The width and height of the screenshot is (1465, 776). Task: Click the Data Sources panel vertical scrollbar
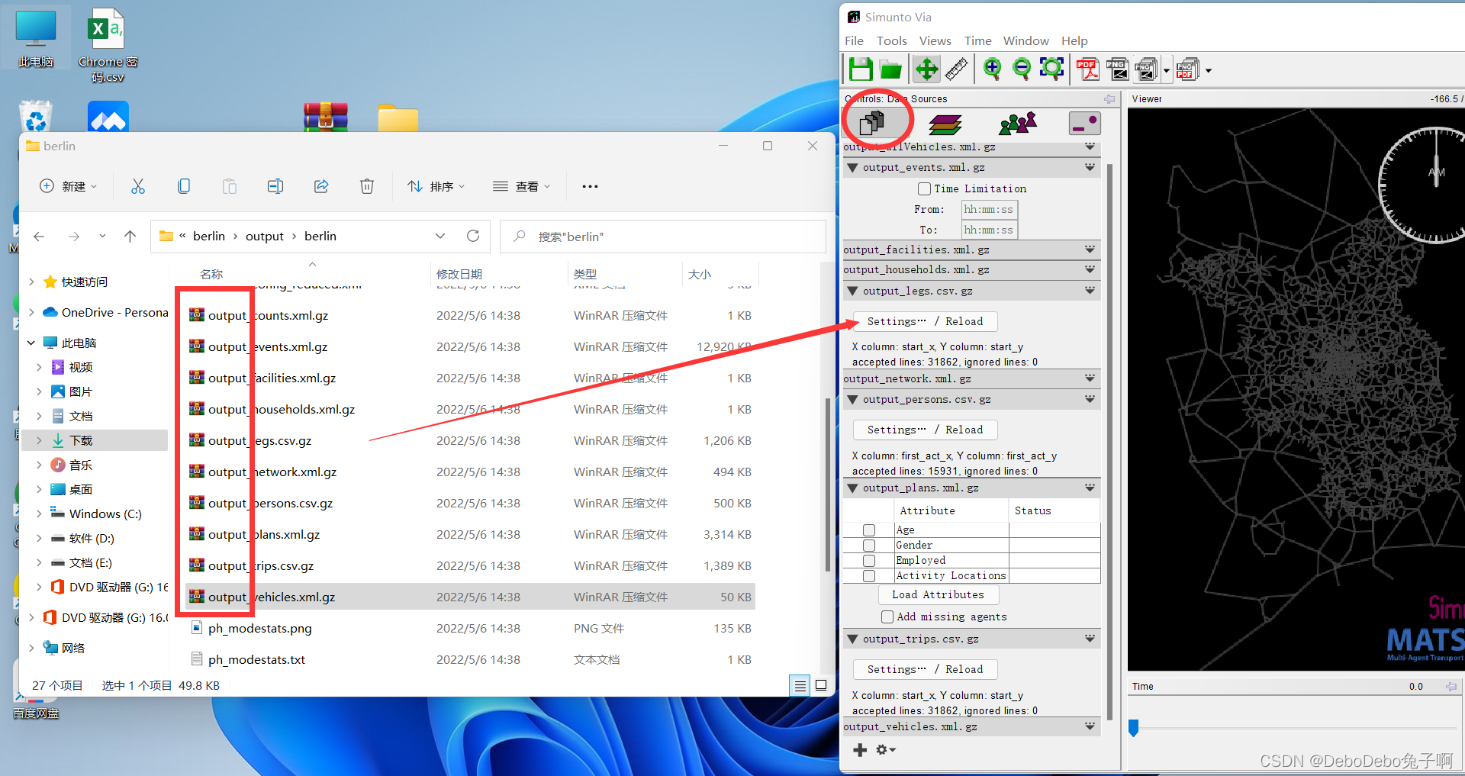[1109, 443]
